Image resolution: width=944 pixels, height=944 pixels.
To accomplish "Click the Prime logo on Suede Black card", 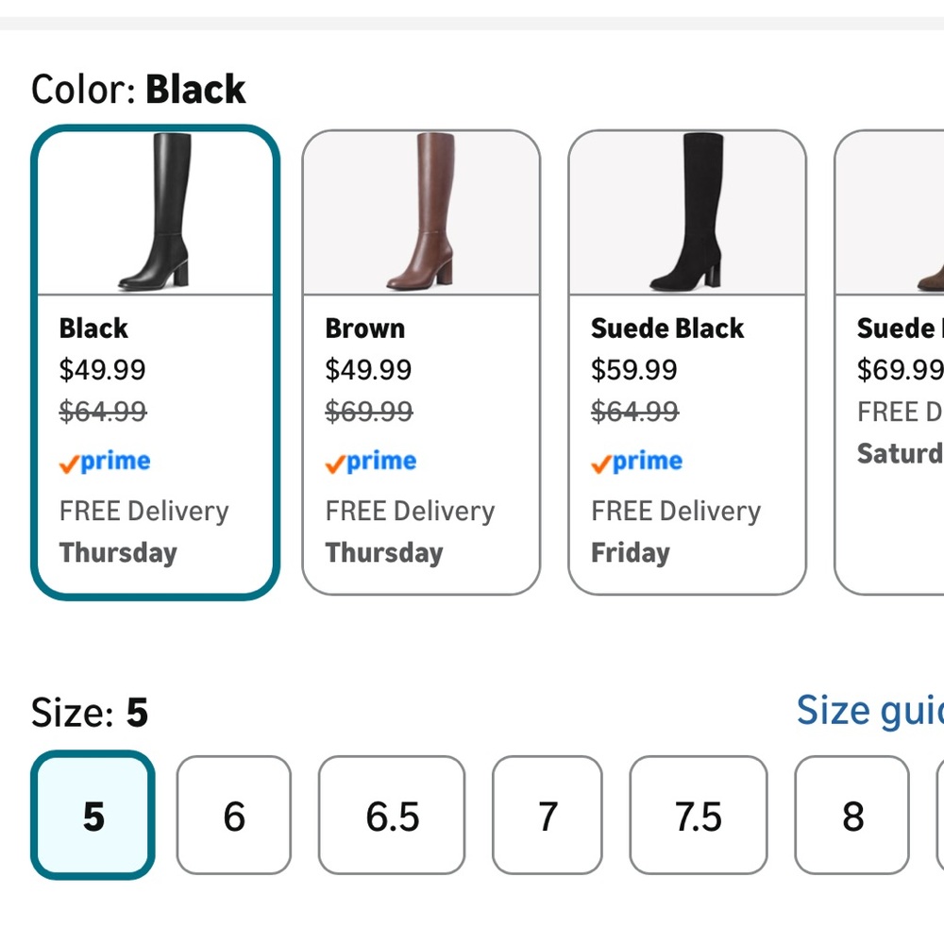I will [x=636, y=462].
